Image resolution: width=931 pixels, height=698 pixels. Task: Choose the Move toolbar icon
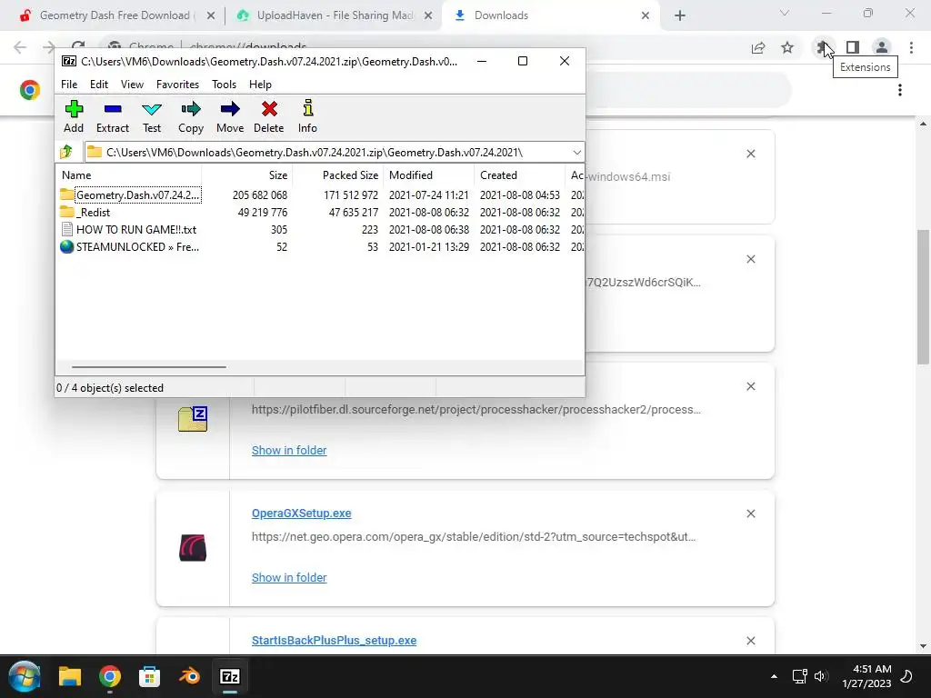point(230,117)
